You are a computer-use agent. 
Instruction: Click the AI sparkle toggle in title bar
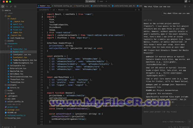coord(186,1)
